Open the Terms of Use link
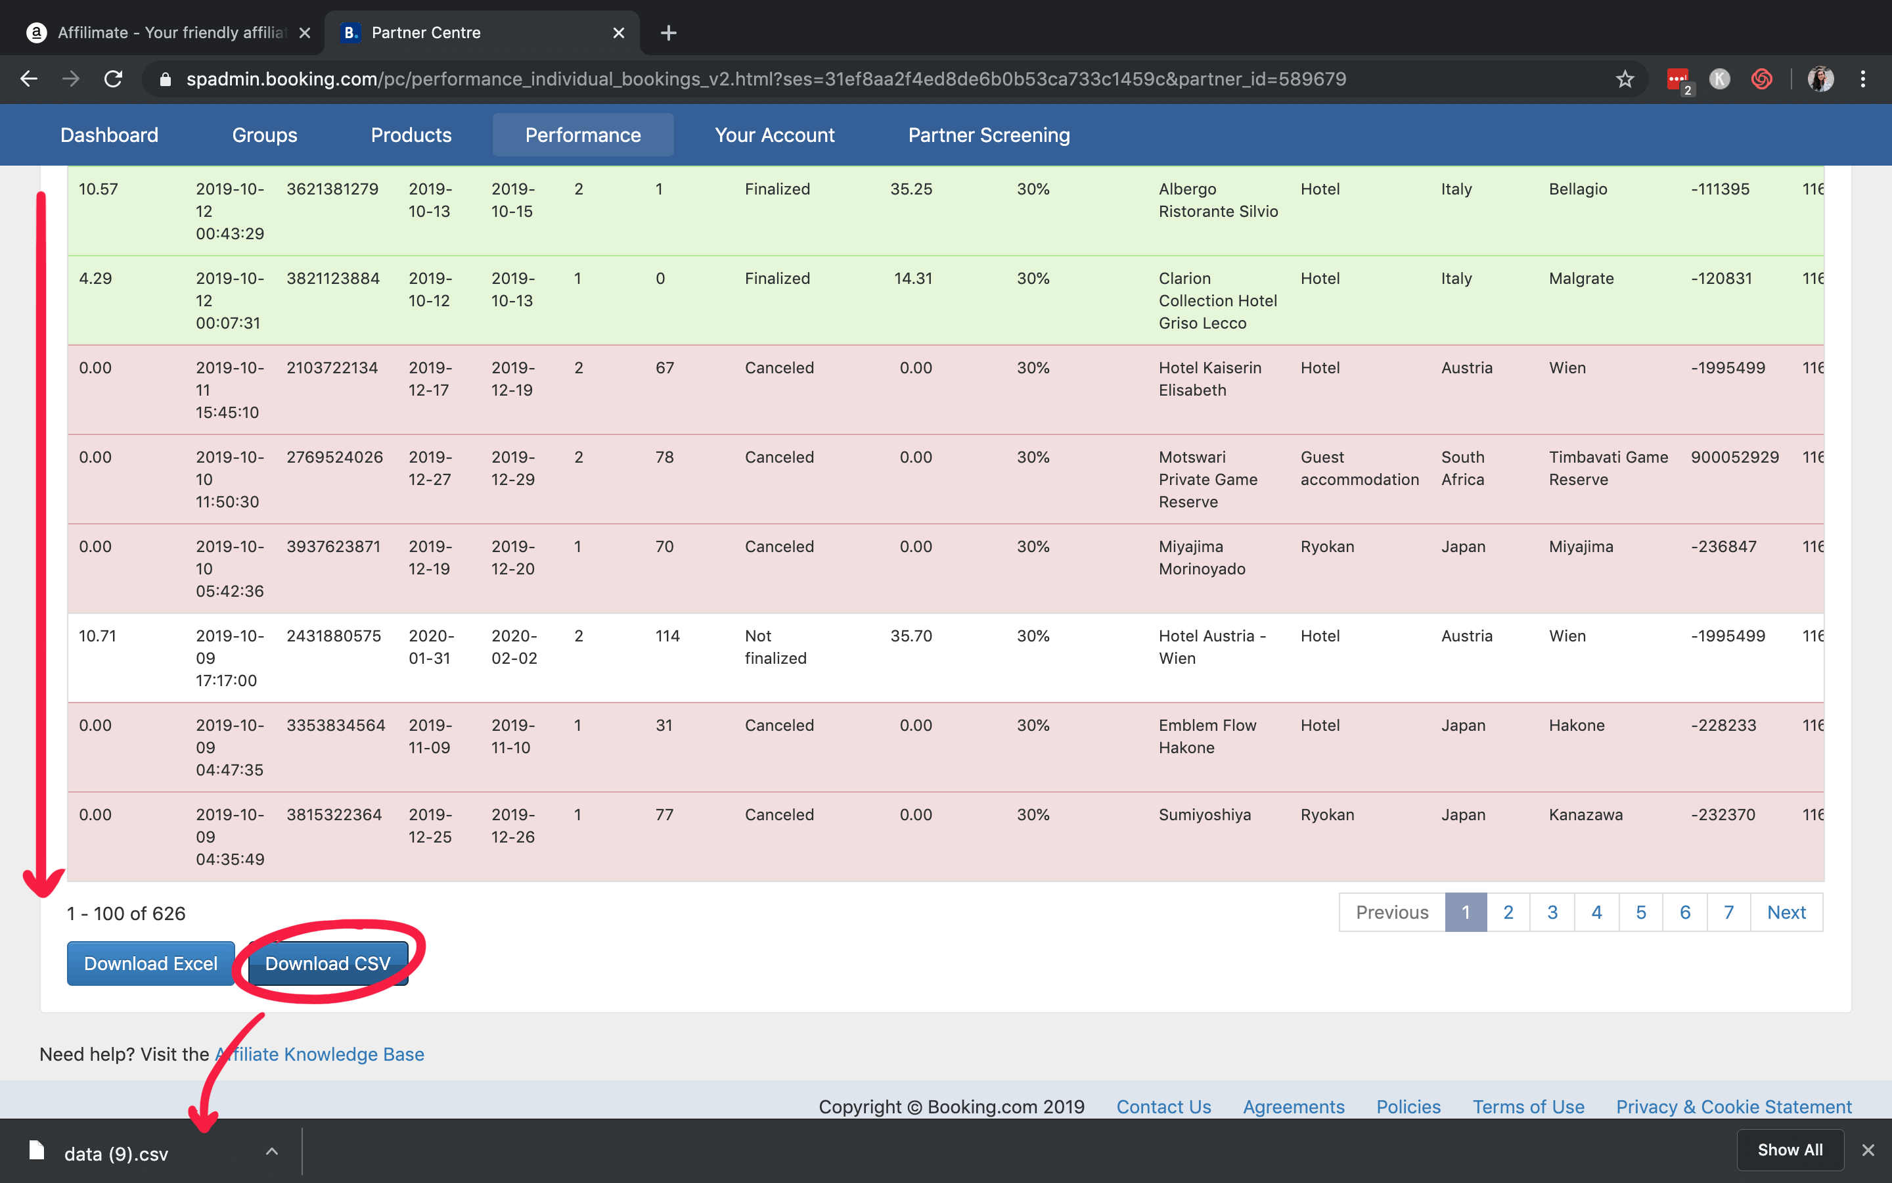The width and height of the screenshot is (1892, 1183). click(1529, 1106)
